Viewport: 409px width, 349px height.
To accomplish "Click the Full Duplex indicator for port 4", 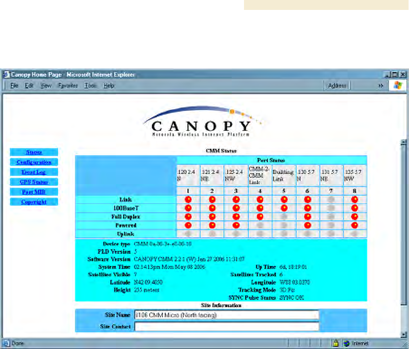I will [260, 217].
